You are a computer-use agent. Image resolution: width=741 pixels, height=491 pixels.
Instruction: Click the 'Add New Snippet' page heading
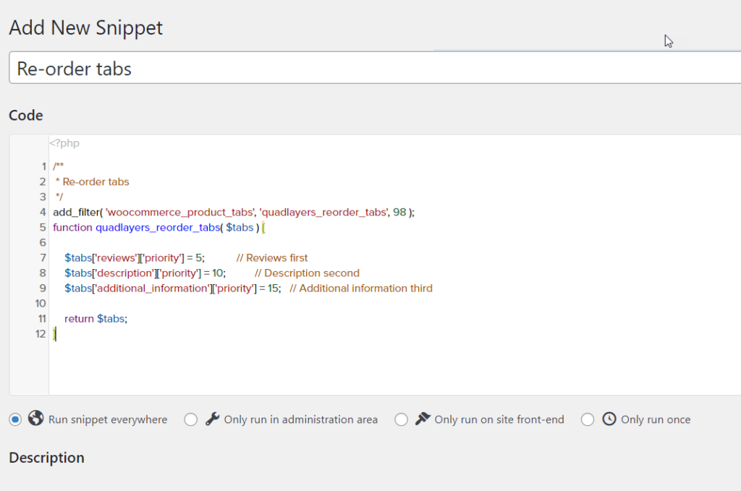pyautogui.click(x=85, y=27)
